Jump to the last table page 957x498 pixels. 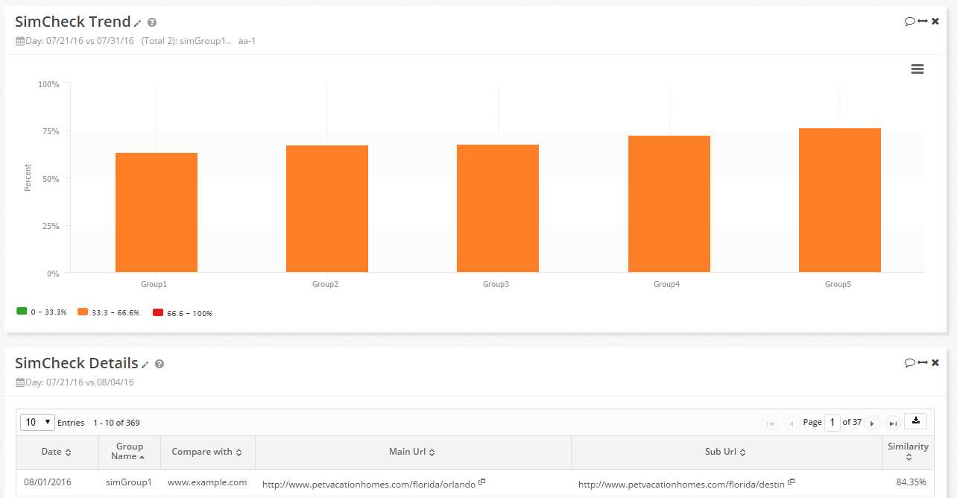point(893,423)
